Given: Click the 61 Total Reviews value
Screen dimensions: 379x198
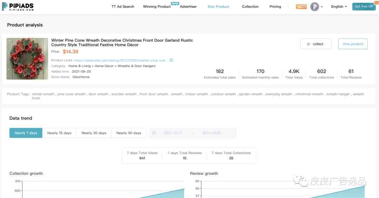Looking at the screenshot, I should (351, 71).
